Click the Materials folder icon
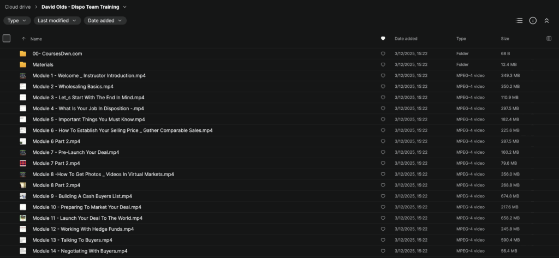Viewport: 559px width, 258px height. pos(23,64)
